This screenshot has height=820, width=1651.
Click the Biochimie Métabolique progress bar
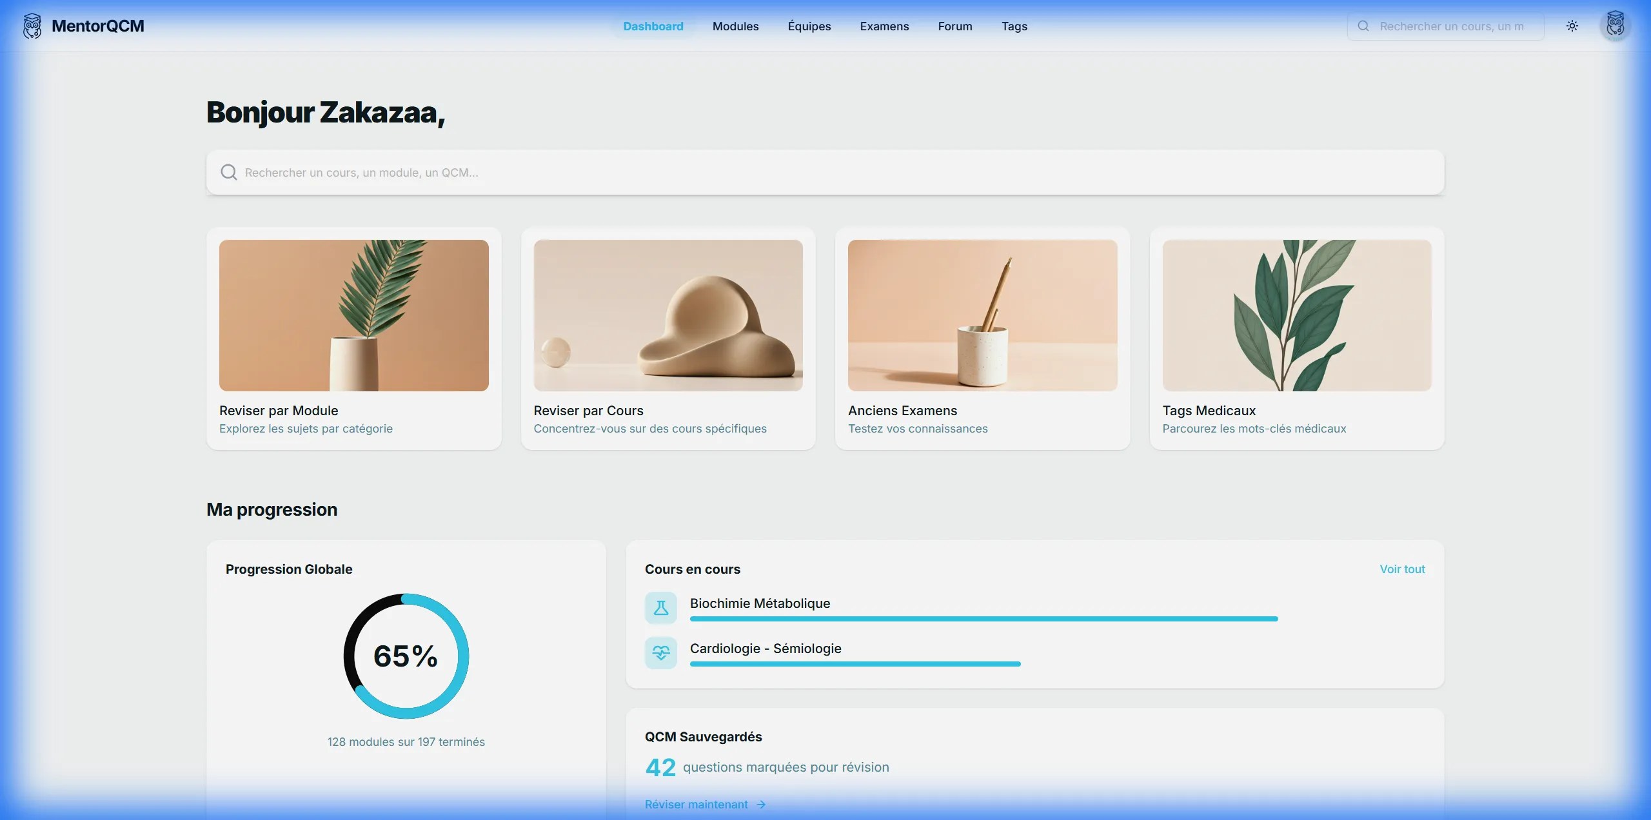pos(984,619)
